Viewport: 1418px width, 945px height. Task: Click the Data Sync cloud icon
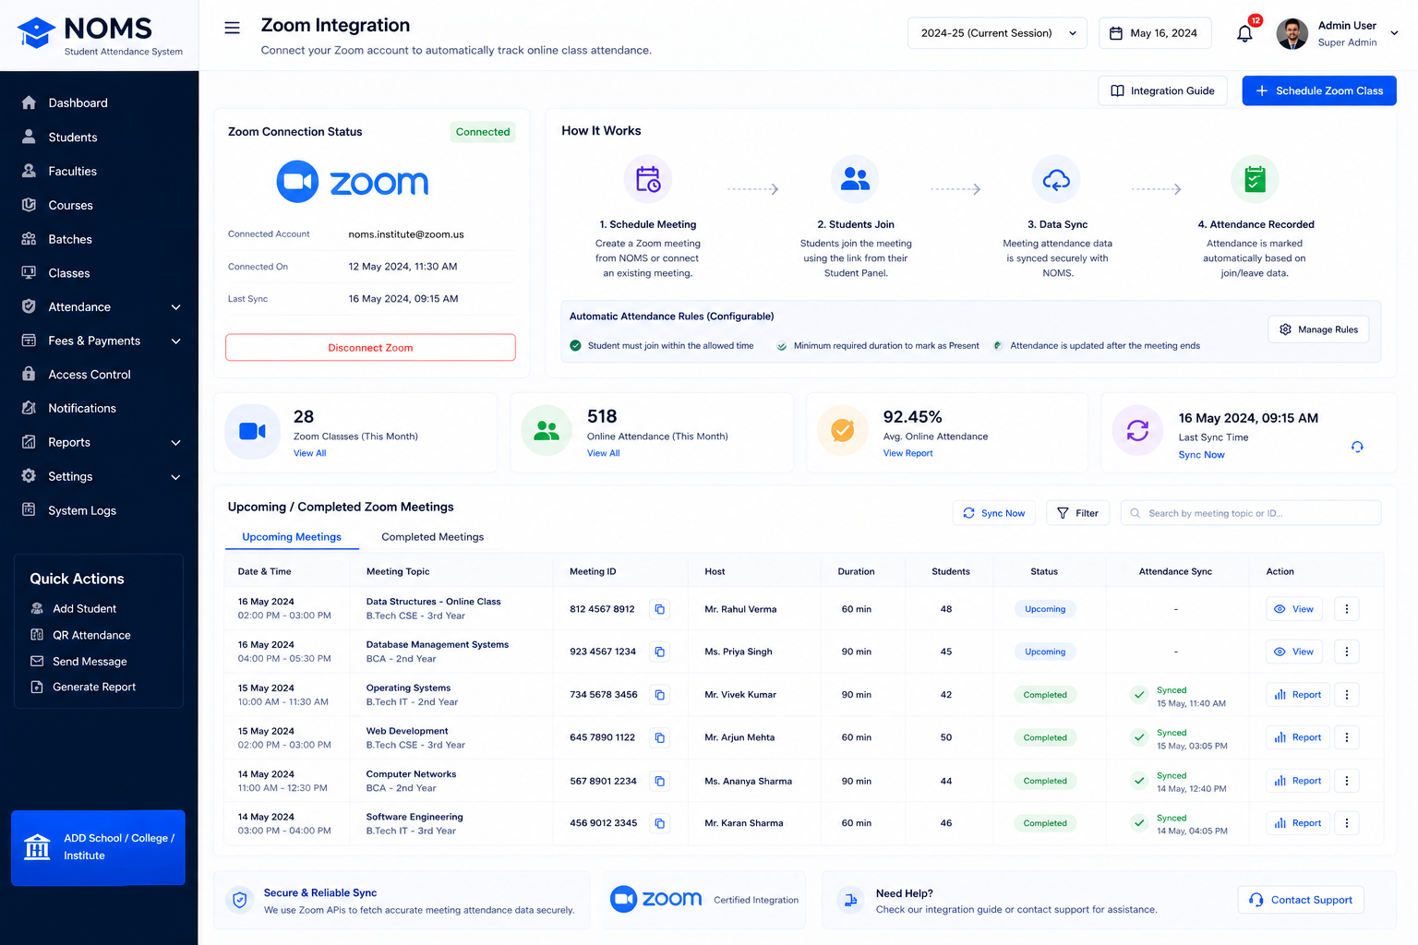(x=1056, y=179)
